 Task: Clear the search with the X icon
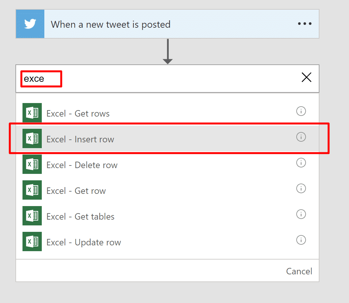point(307,77)
